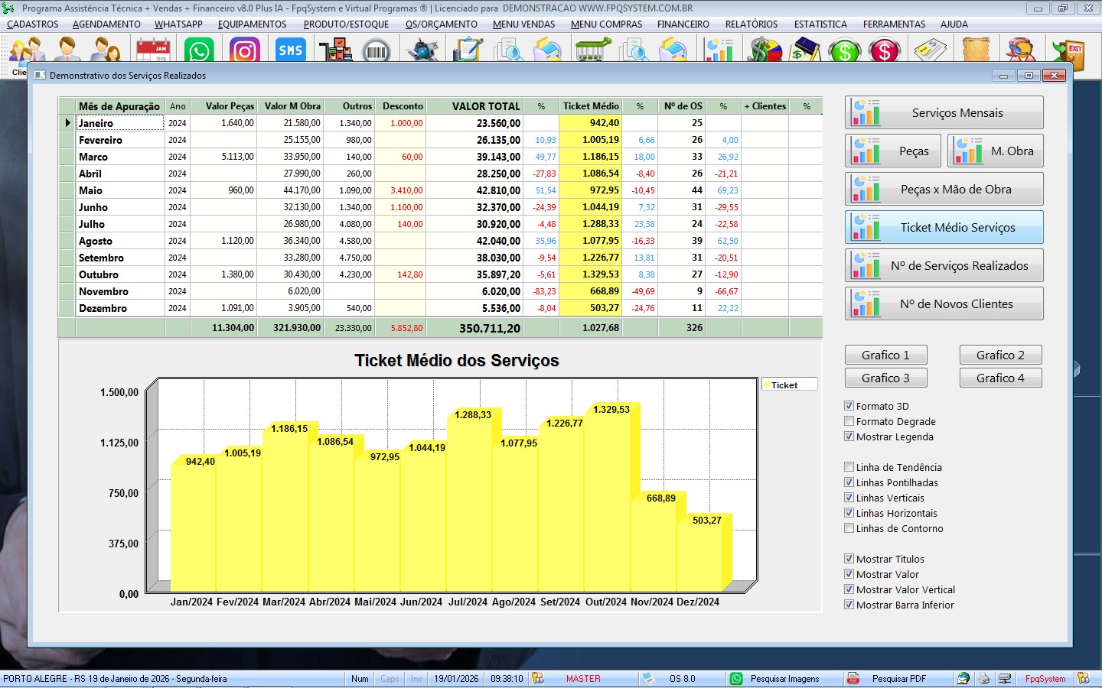Open the shopping cart icon
Viewport: 1102px width, 688px height.
(x=592, y=51)
